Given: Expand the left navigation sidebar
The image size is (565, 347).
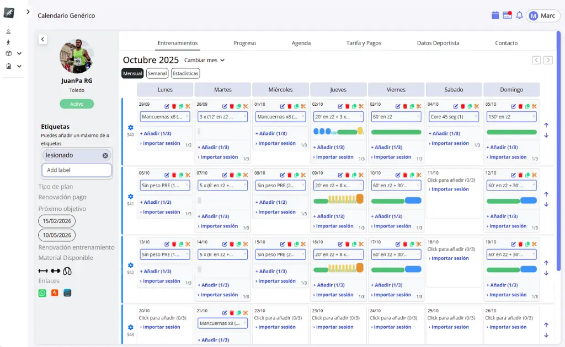Looking at the screenshot, I should click(28, 12).
